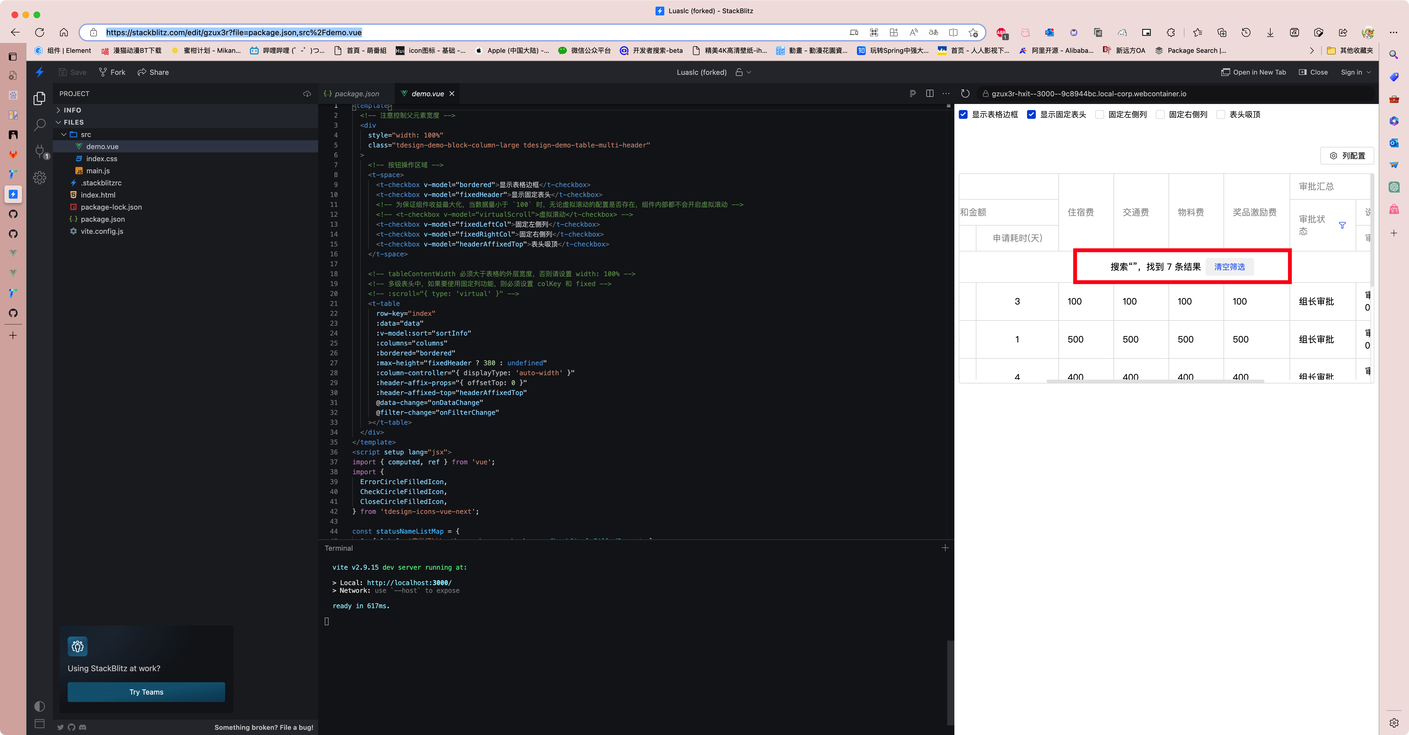1409x735 pixels.
Task: Open the Search panel in the sidebar
Action: coord(39,126)
